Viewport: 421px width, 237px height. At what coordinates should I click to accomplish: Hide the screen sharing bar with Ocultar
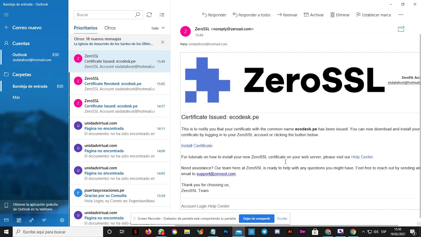282,219
